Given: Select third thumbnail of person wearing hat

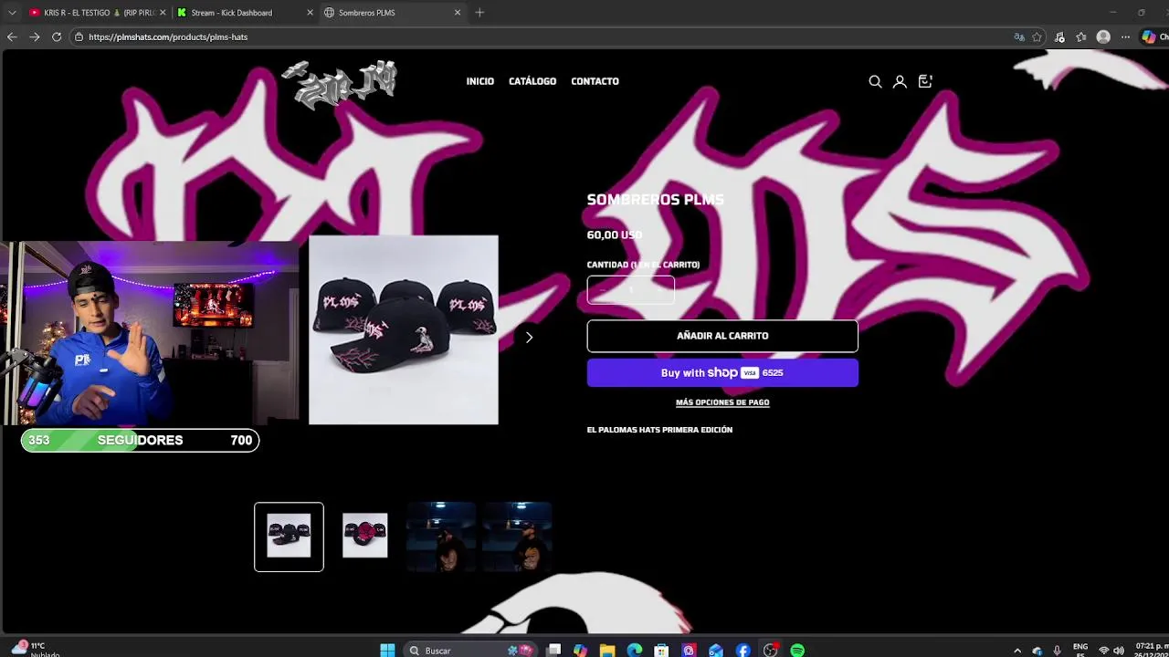Looking at the screenshot, I should [x=441, y=537].
